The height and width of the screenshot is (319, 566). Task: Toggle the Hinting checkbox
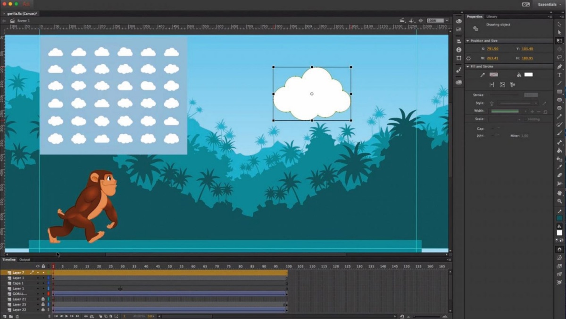tap(525, 119)
